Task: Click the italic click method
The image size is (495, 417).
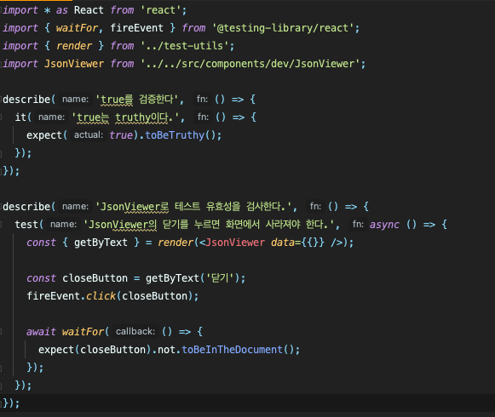Action: (x=101, y=296)
